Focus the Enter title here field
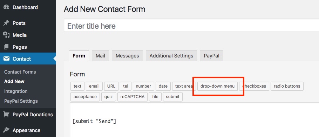 click(x=191, y=26)
